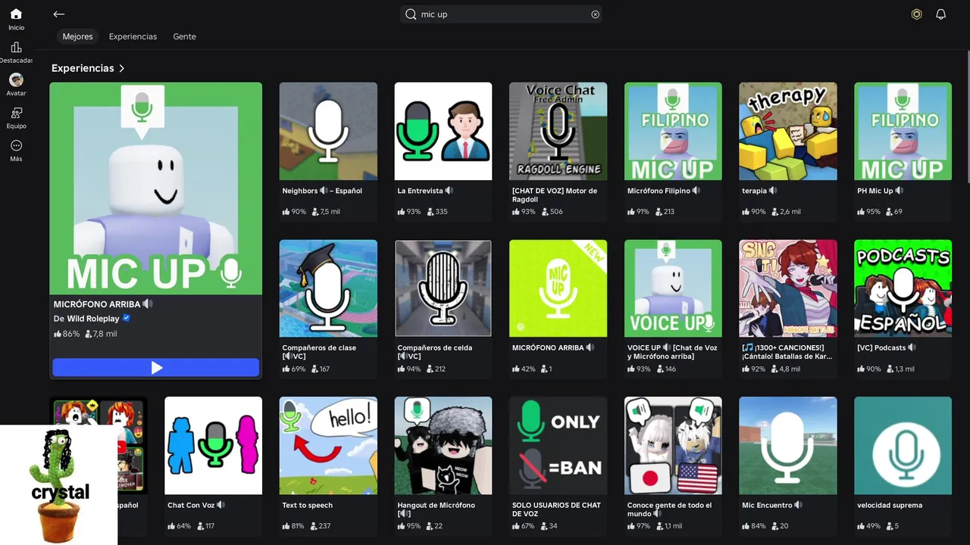Click the '2,6 mil' players under terapia
The width and height of the screenshot is (970, 545).
pos(790,212)
